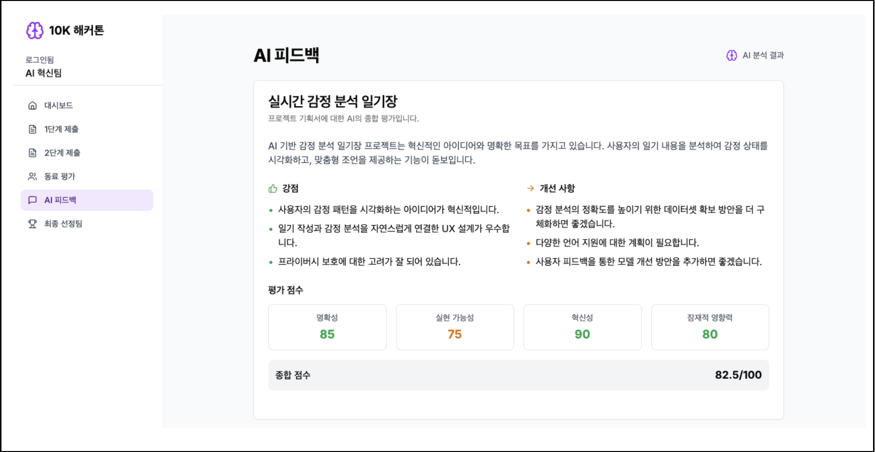Click the AI 분석 결과 label
This screenshot has height=452, width=875.
[762, 55]
